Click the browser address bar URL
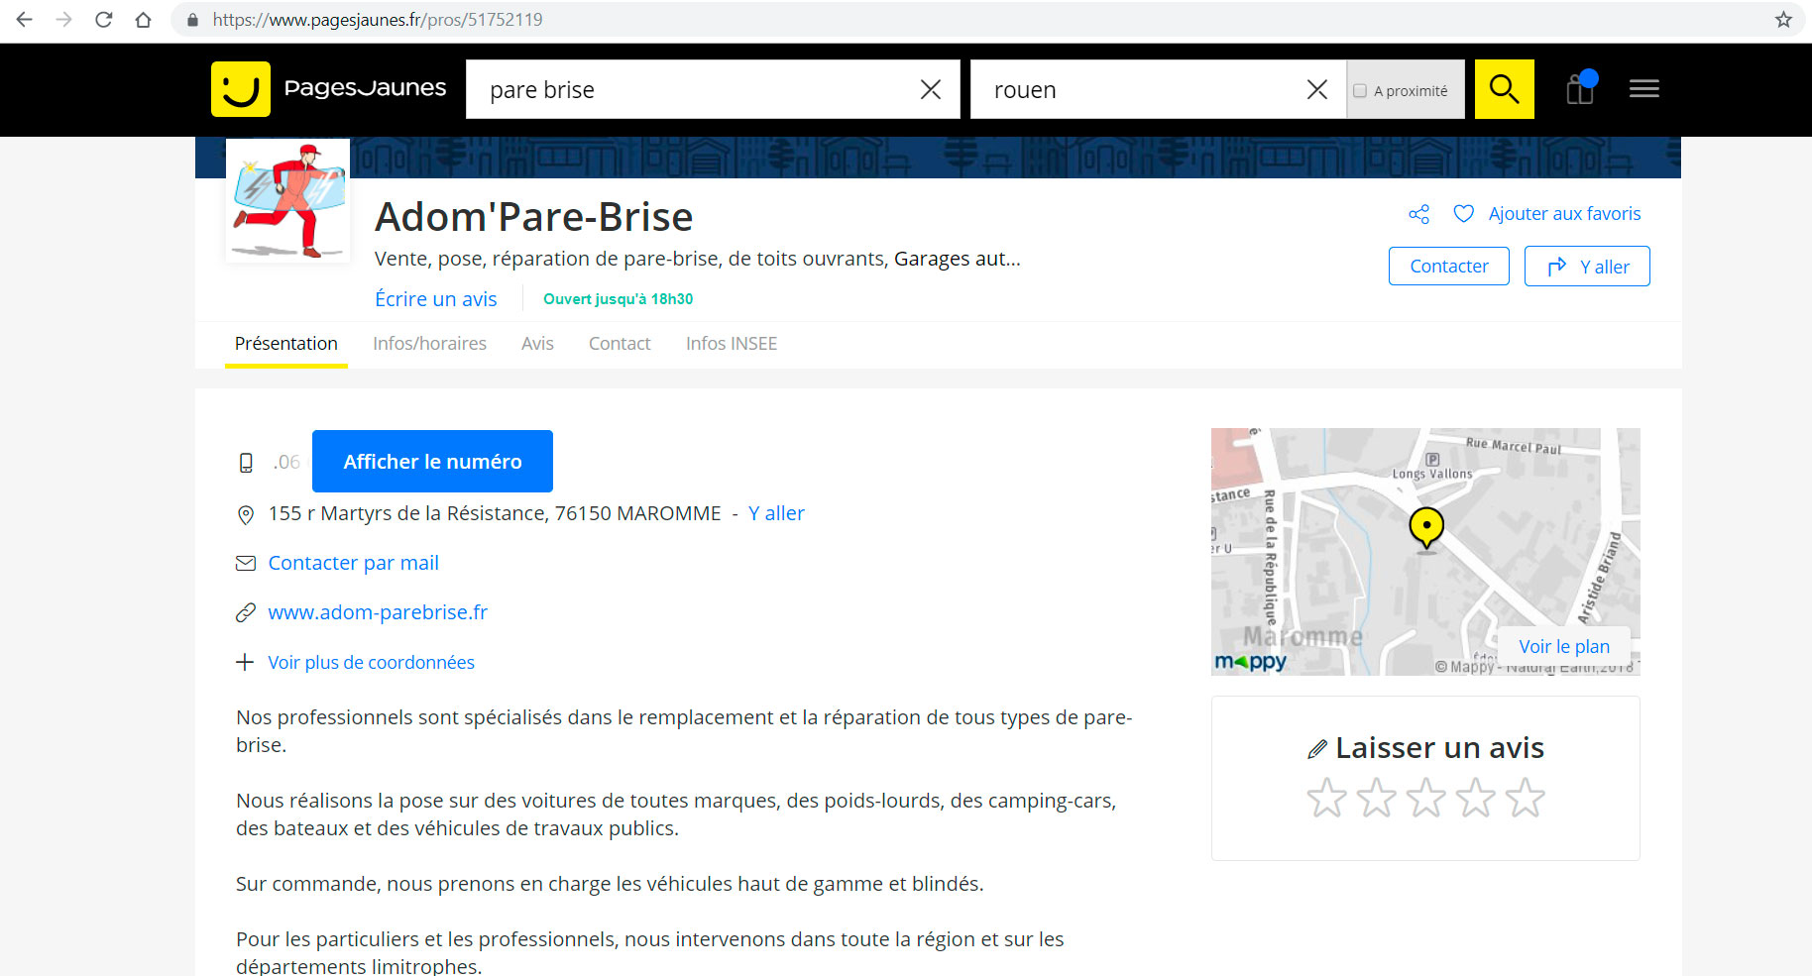This screenshot has width=1812, height=976. [x=378, y=20]
